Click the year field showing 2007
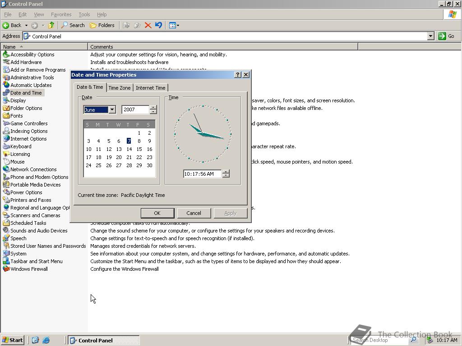The height and width of the screenshot is (346, 462). [135, 109]
